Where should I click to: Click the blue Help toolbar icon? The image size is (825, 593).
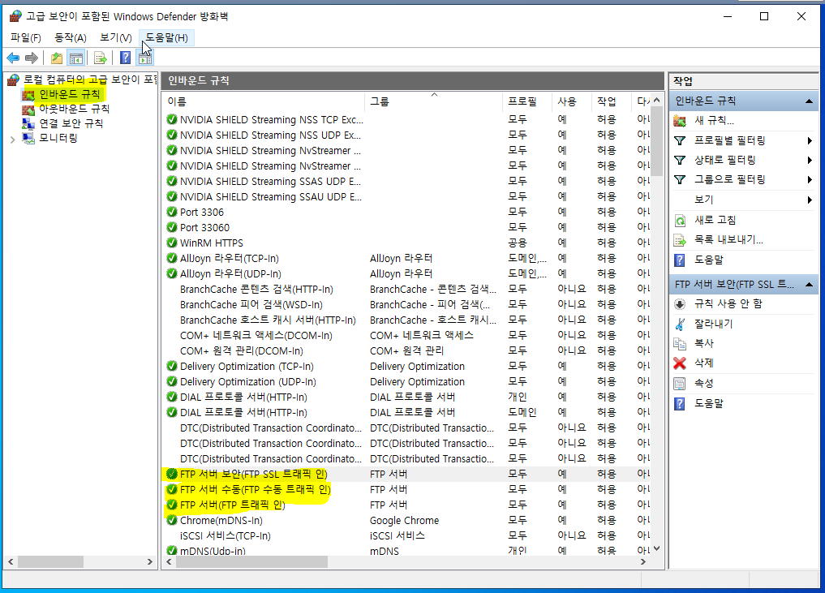(x=125, y=58)
